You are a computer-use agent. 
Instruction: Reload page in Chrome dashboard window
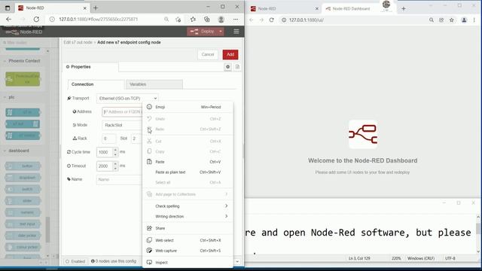(271, 20)
